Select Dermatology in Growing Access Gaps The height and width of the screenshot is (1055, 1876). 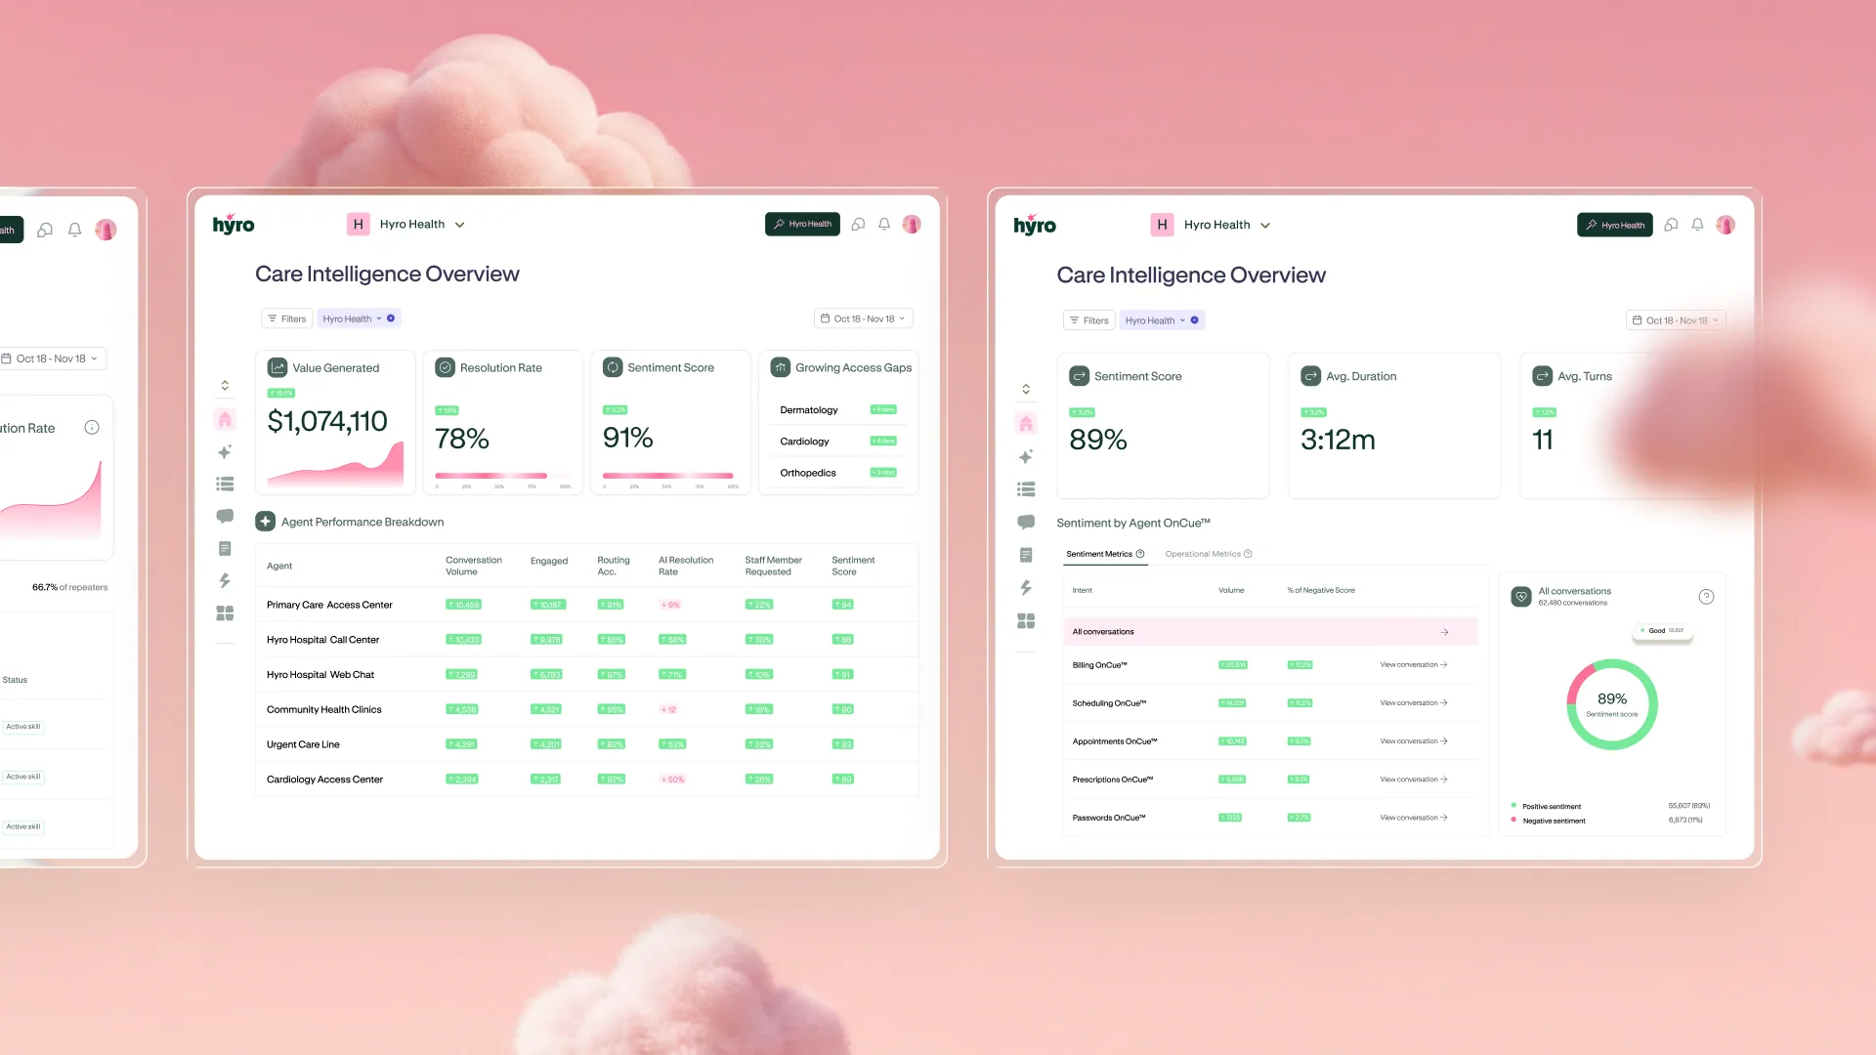pos(809,410)
